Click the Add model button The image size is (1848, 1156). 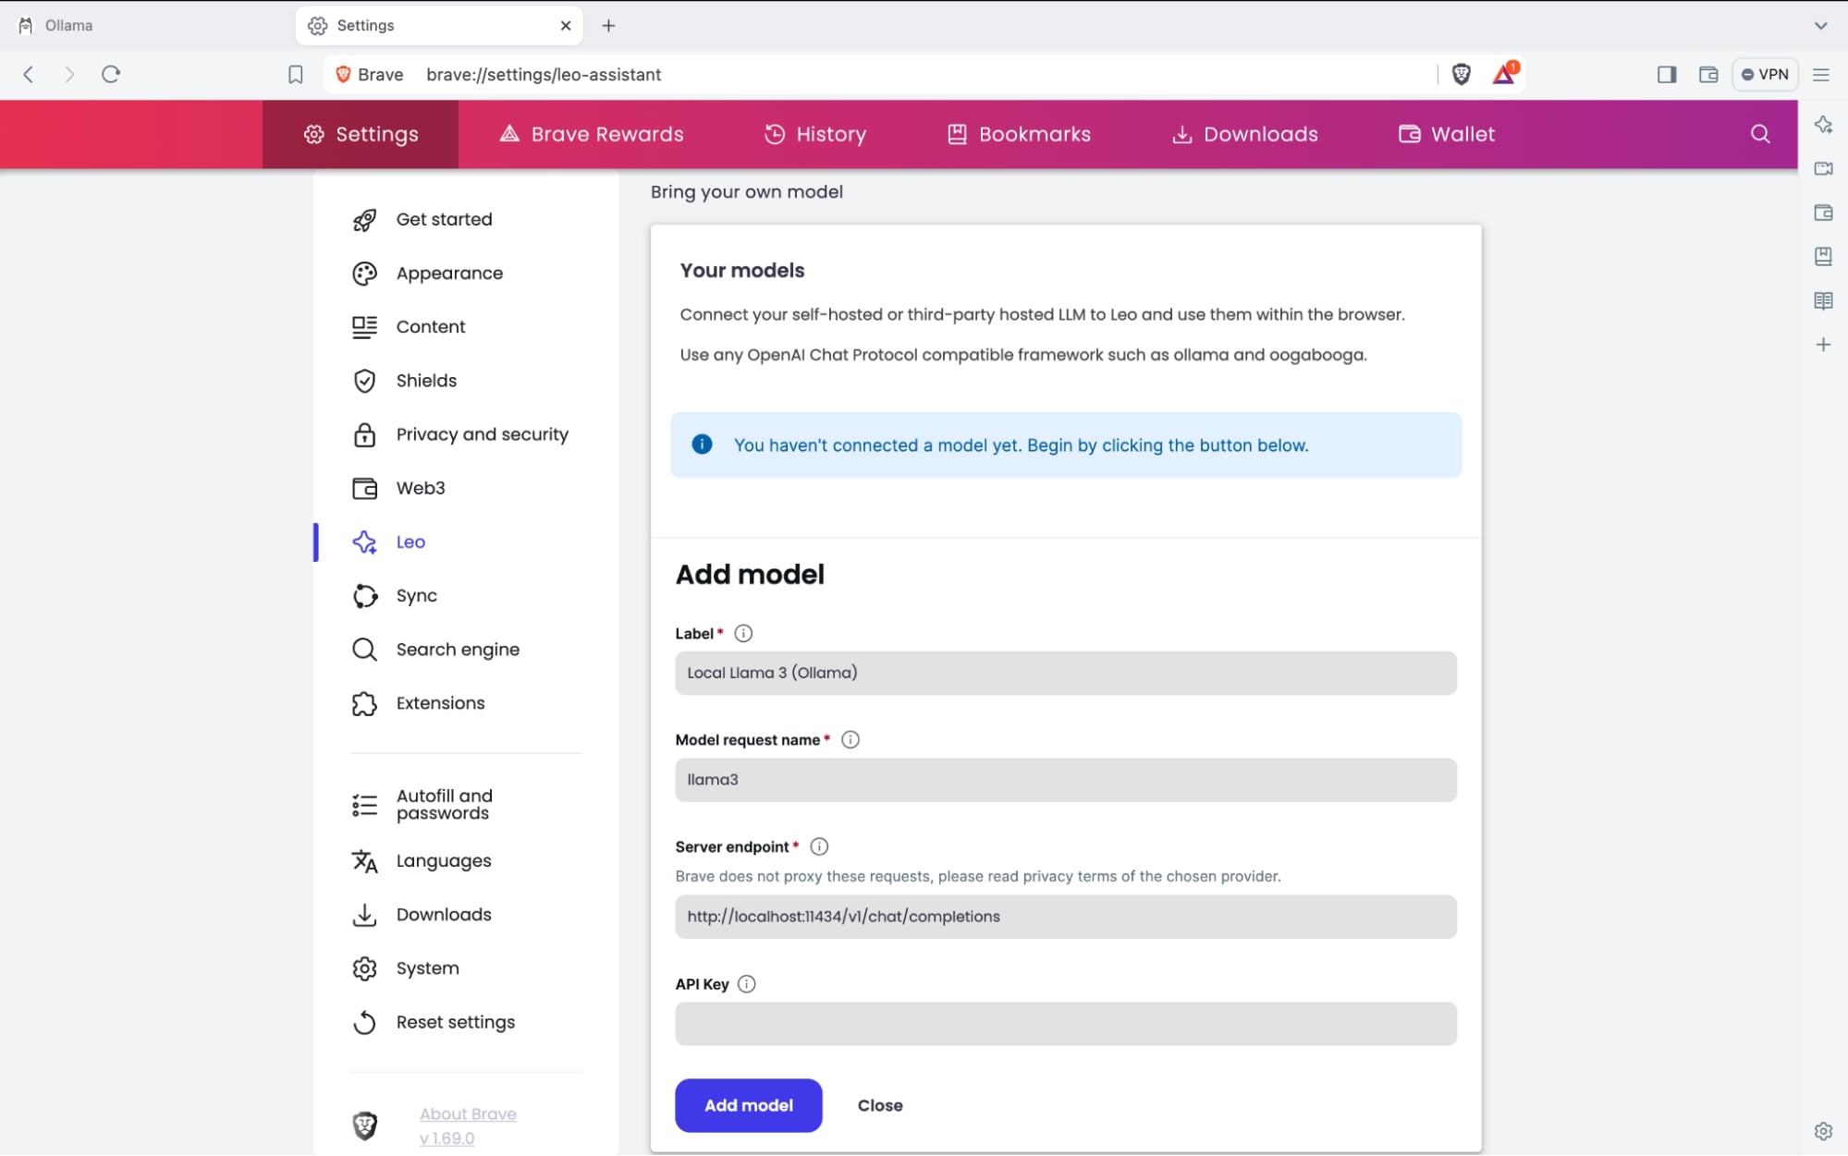[749, 1104]
